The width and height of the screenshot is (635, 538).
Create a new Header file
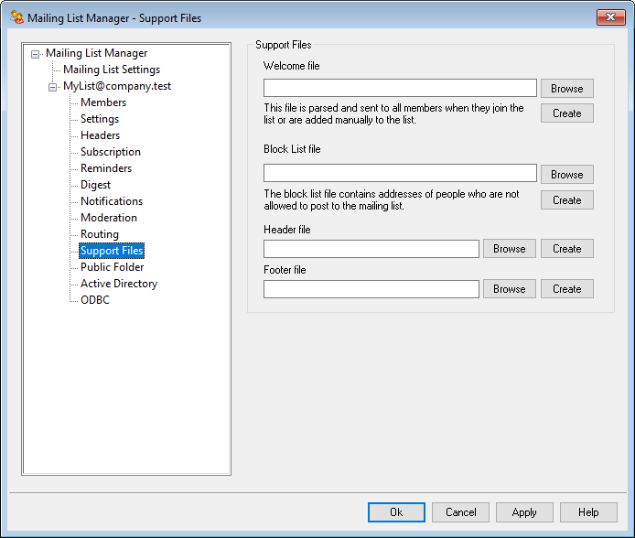(566, 249)
